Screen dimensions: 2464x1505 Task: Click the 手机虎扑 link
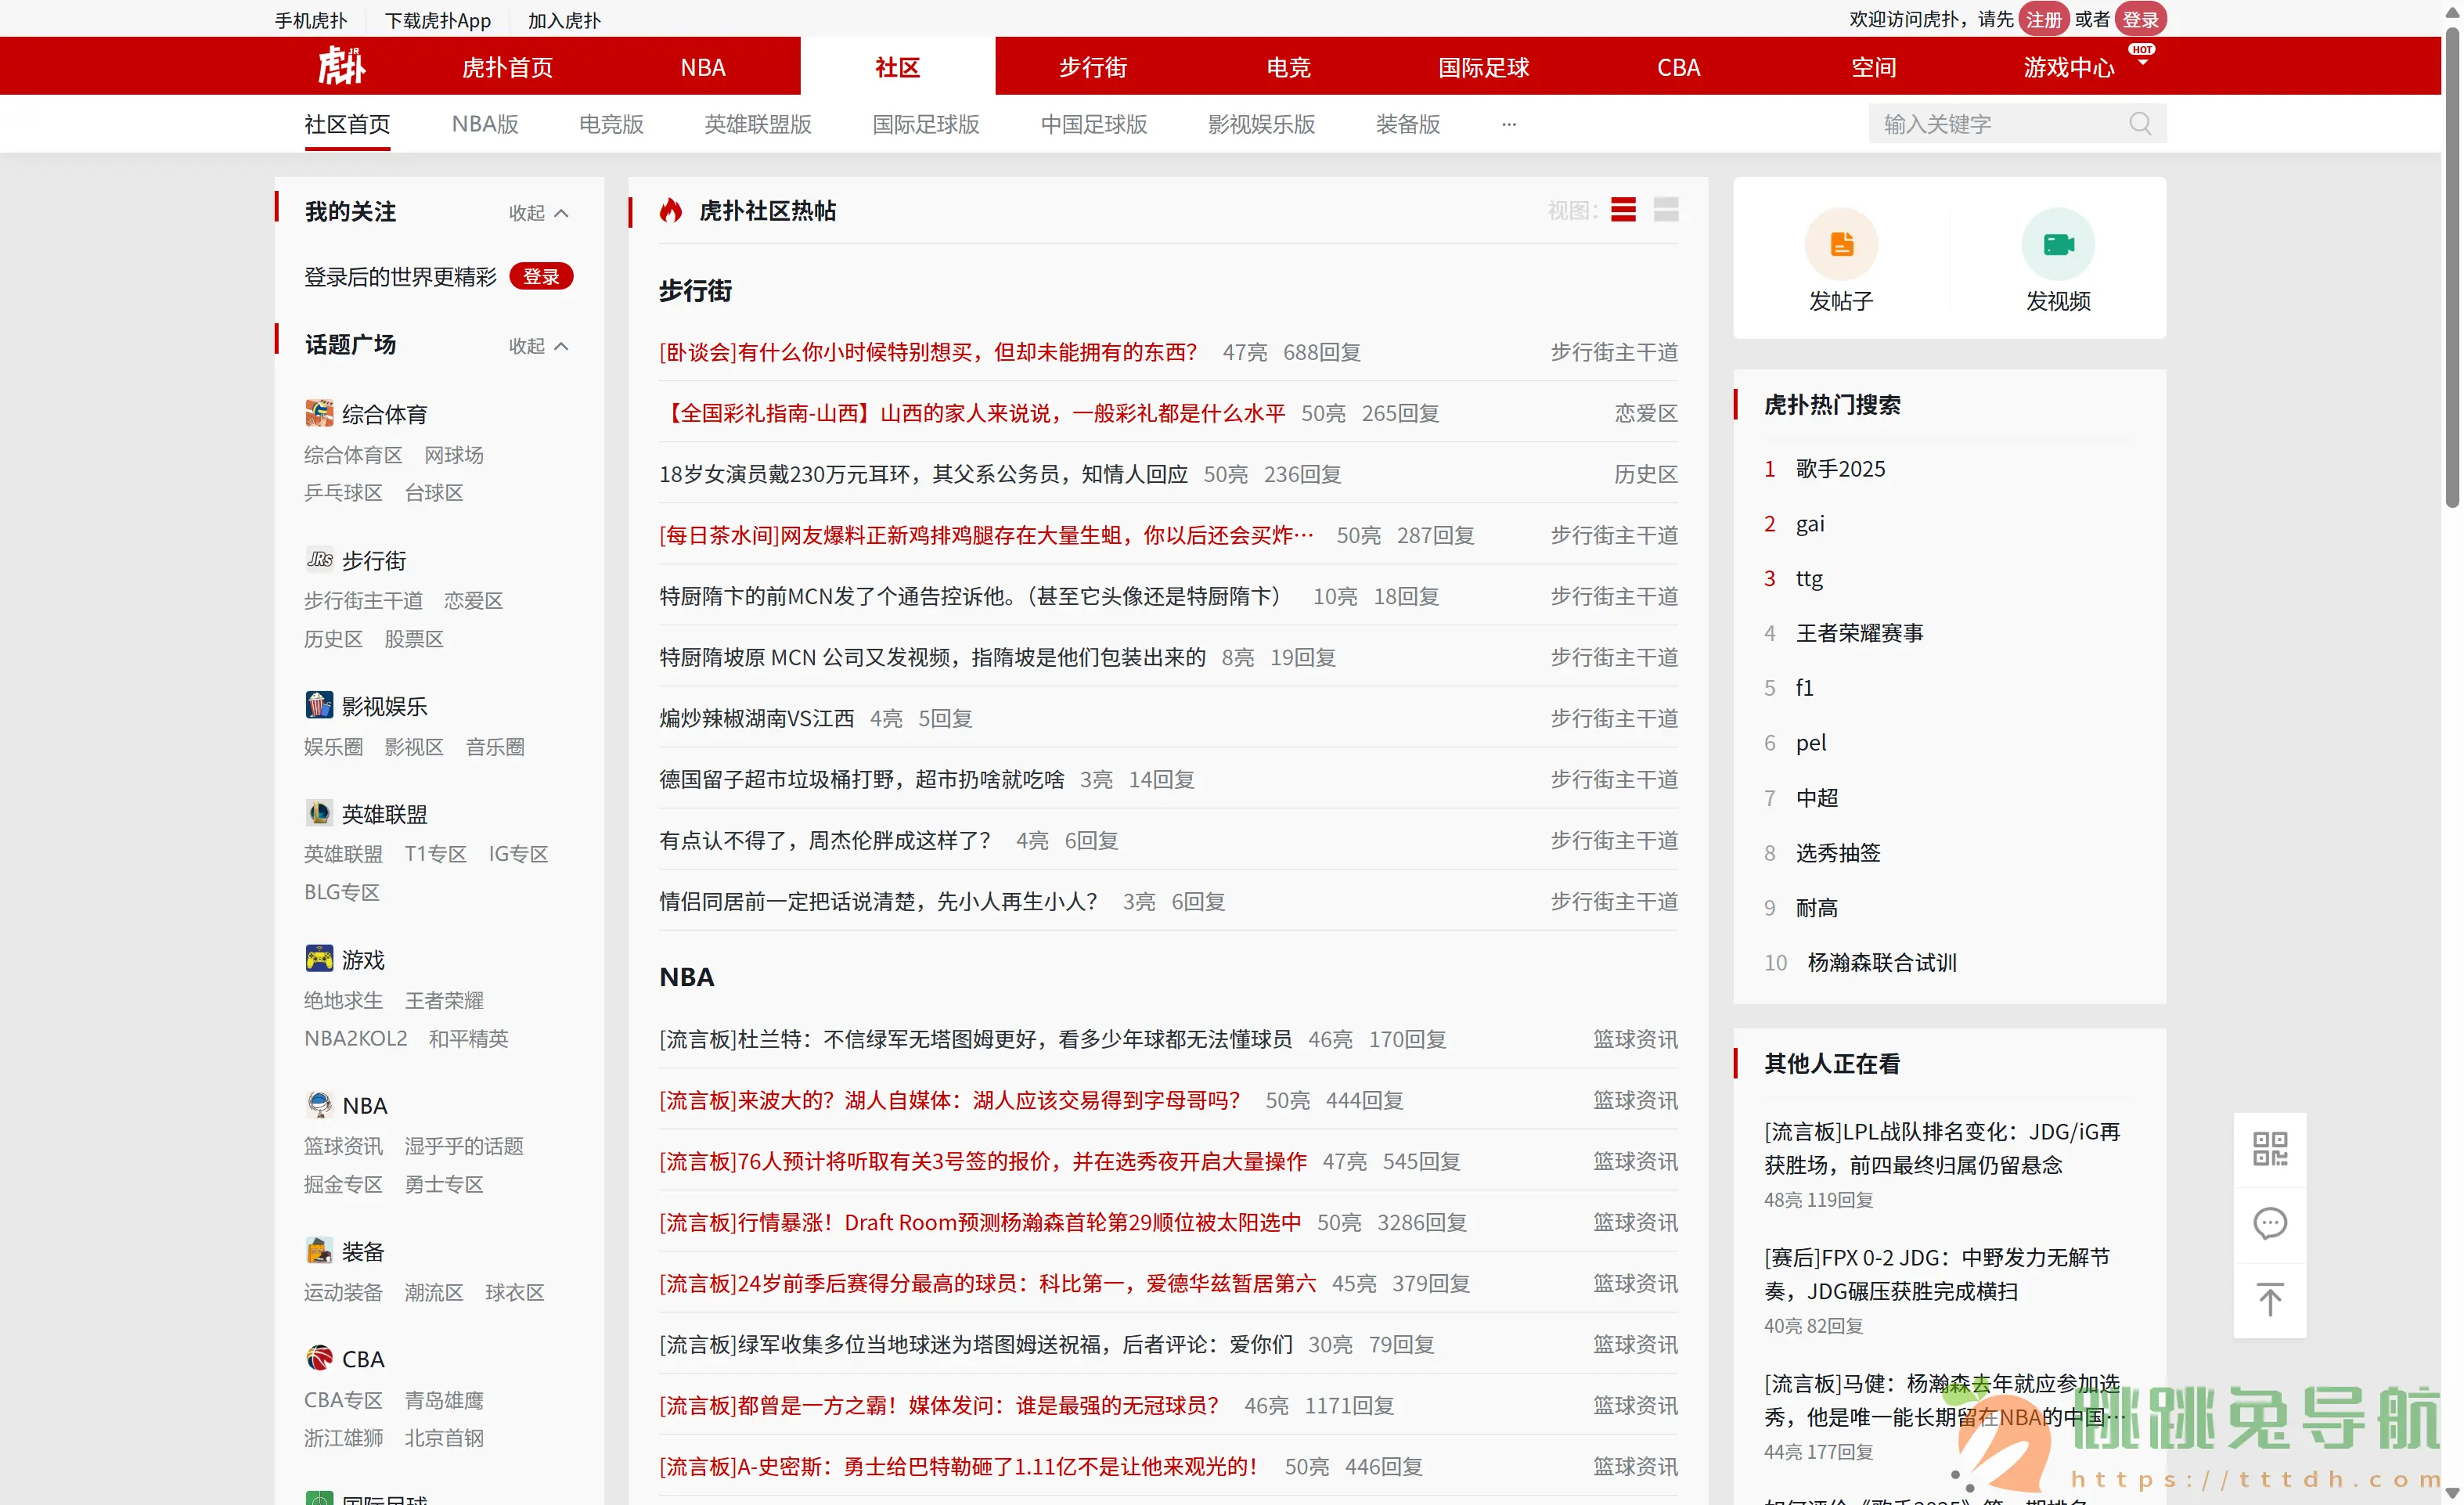click(311, 20)
